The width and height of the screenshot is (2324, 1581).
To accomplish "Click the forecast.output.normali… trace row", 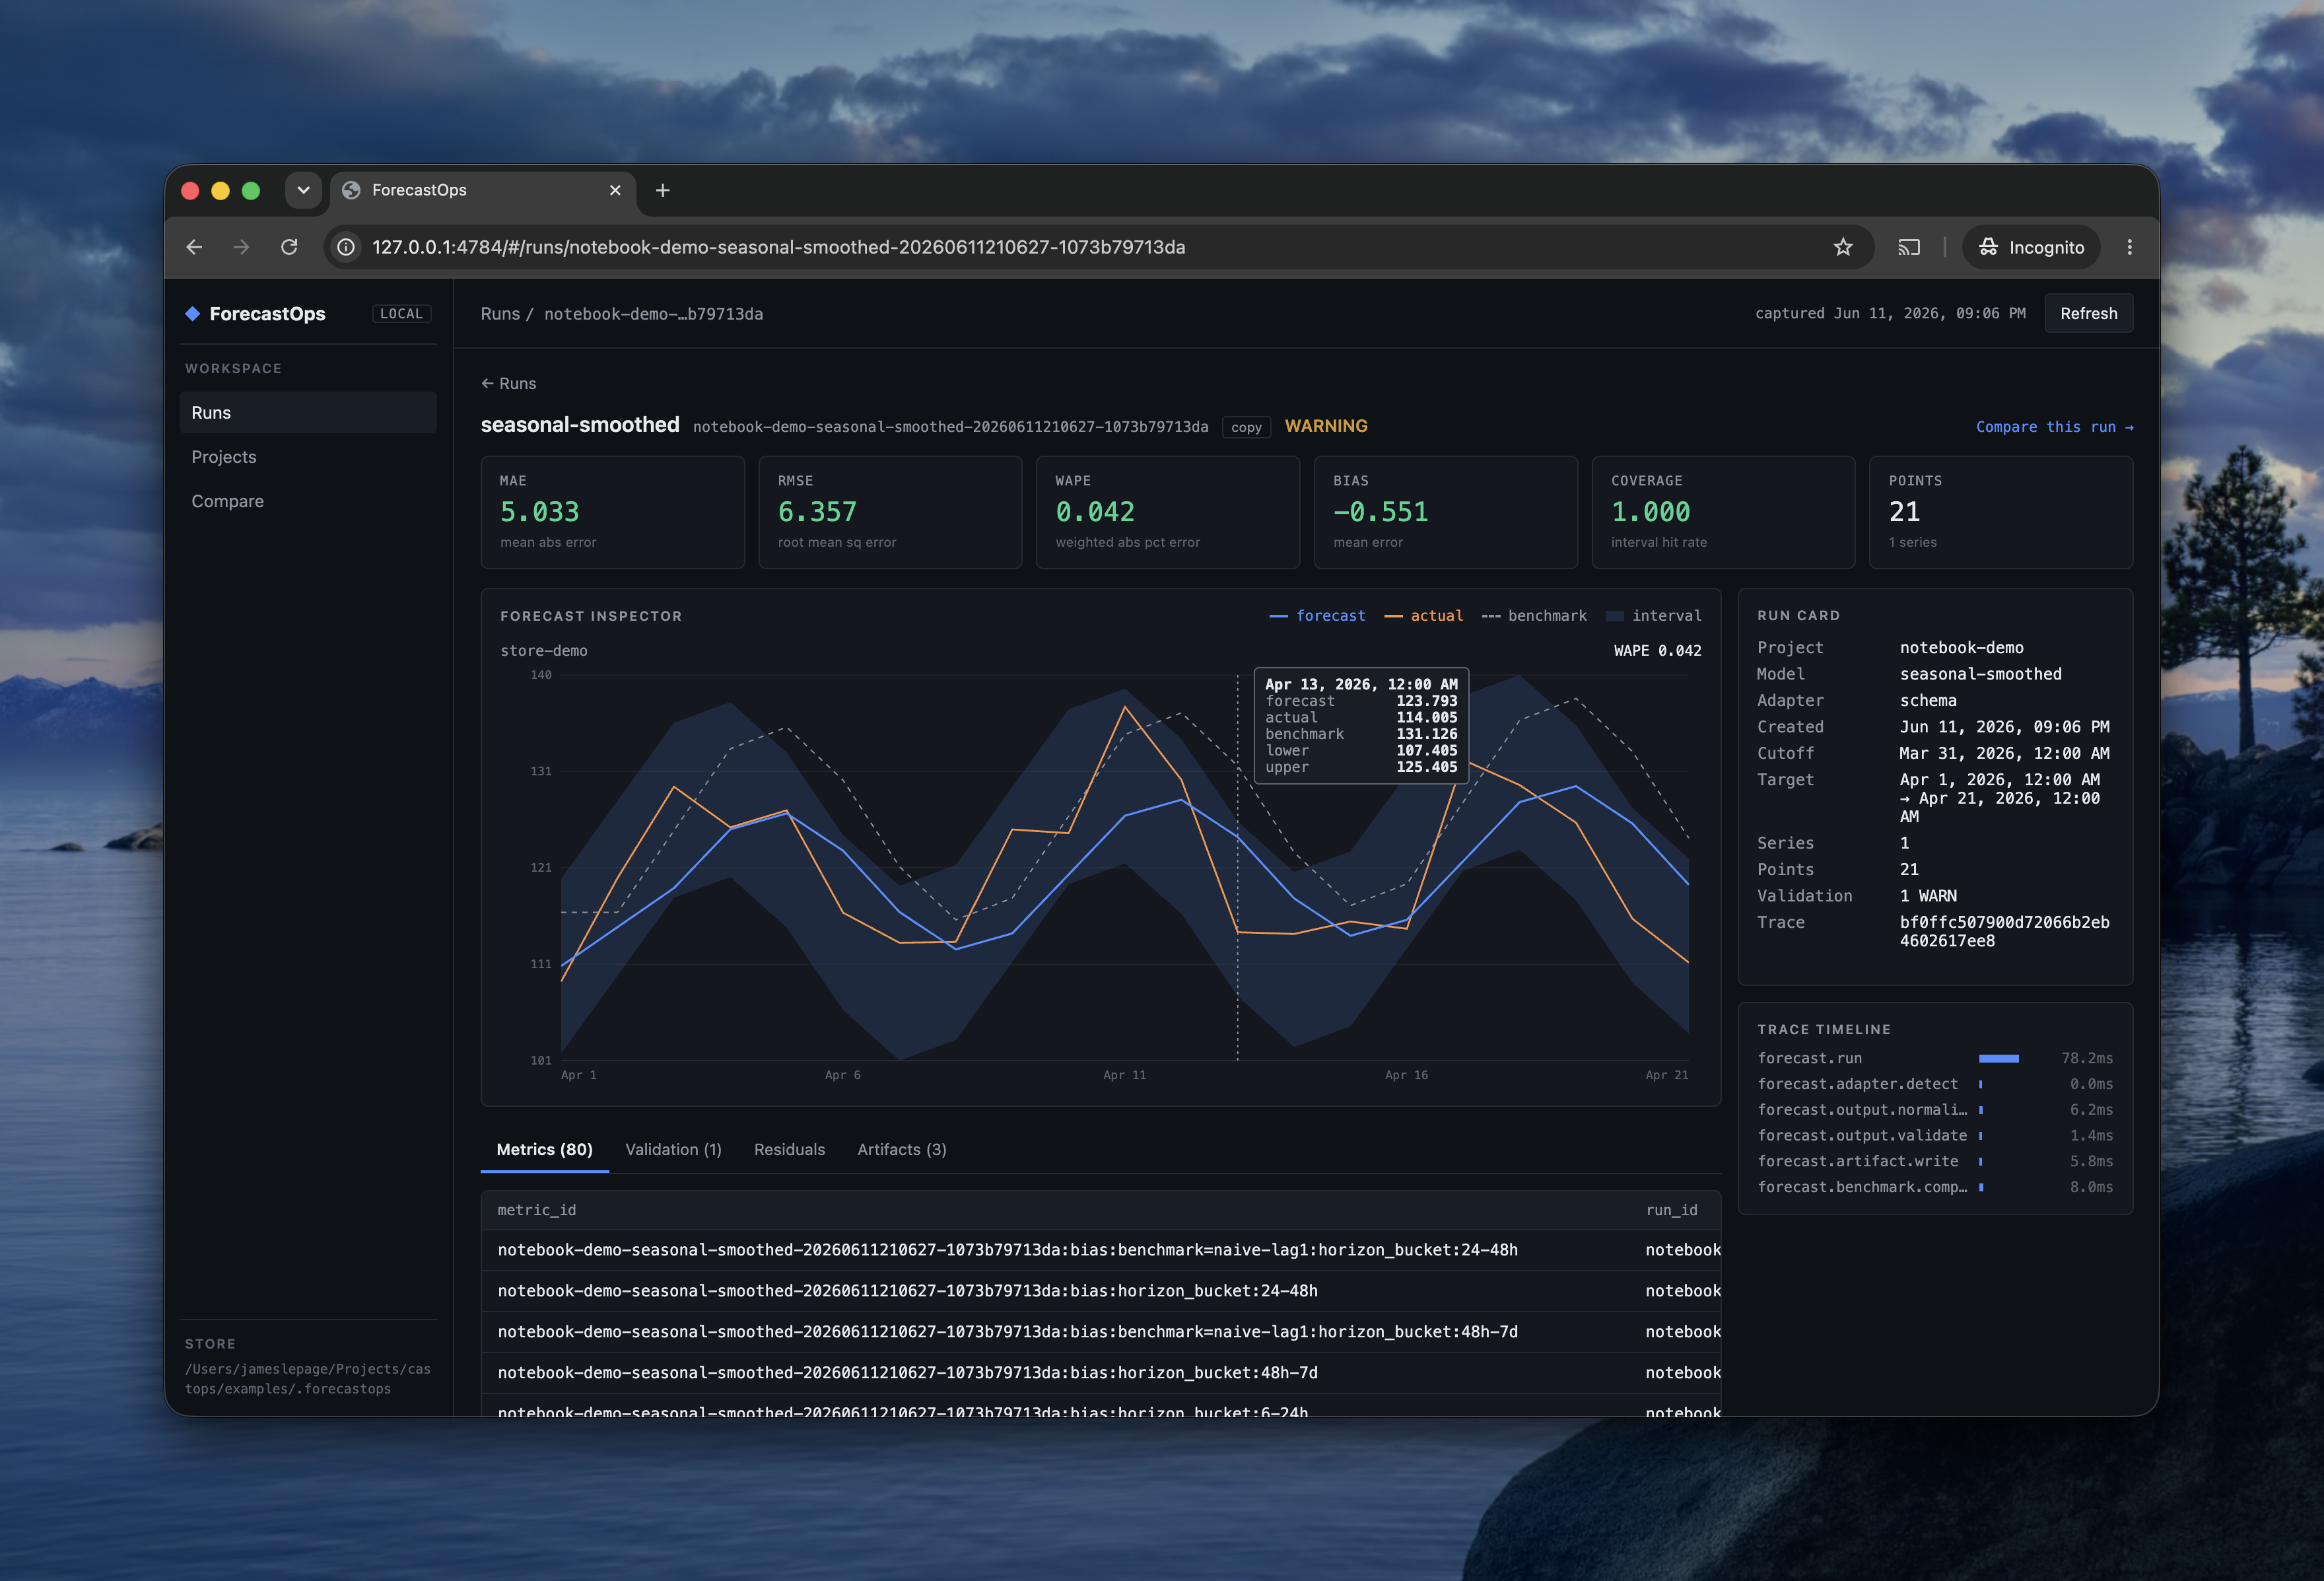I will pos(1935,1110).
